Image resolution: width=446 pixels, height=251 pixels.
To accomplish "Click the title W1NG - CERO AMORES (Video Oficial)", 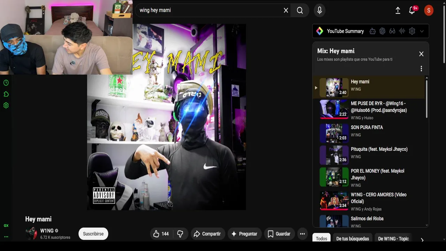I will tap(379, 198).
